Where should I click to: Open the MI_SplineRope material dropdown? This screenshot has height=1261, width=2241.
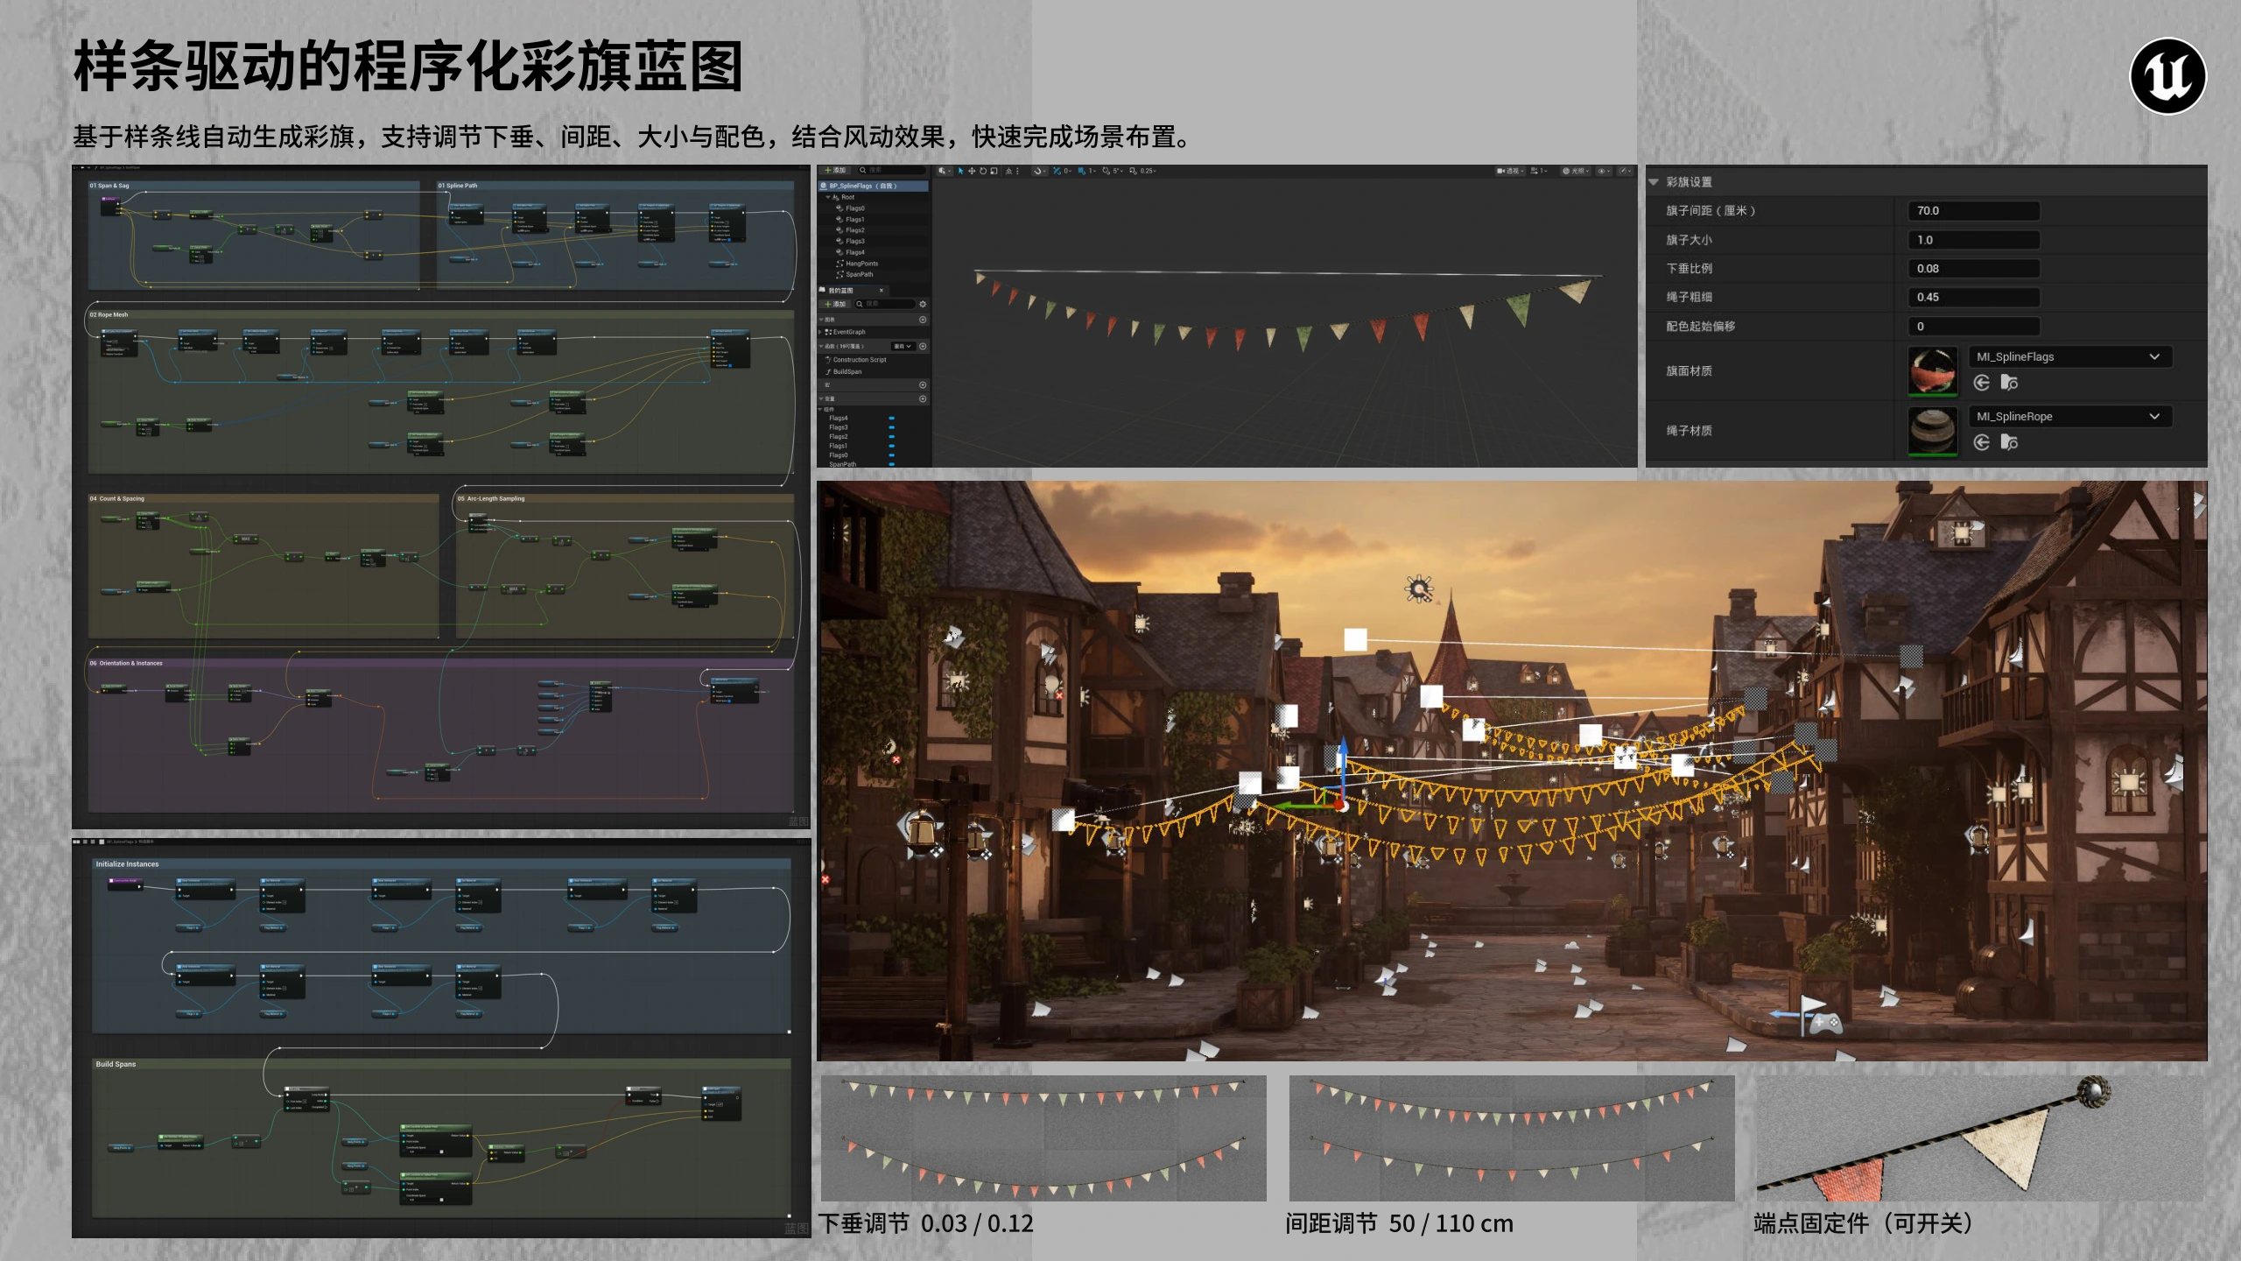(2069, 416)
